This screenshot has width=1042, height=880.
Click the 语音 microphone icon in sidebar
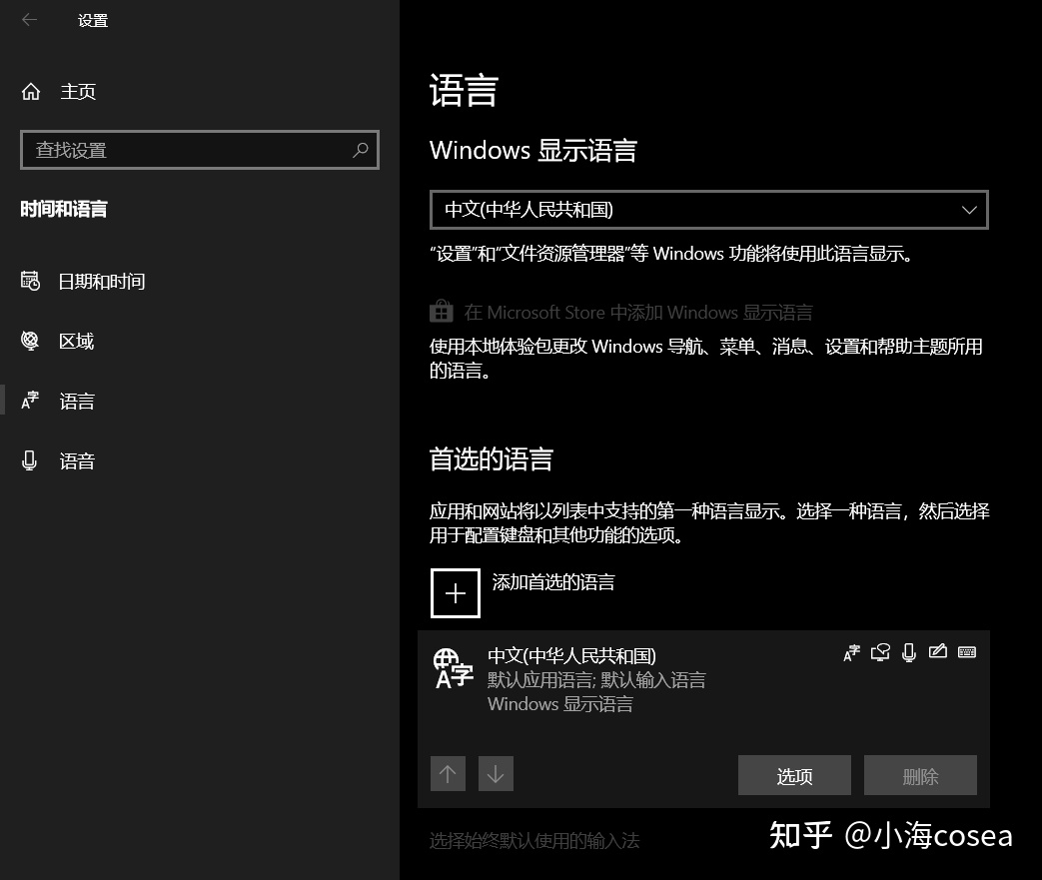point(29,460)
